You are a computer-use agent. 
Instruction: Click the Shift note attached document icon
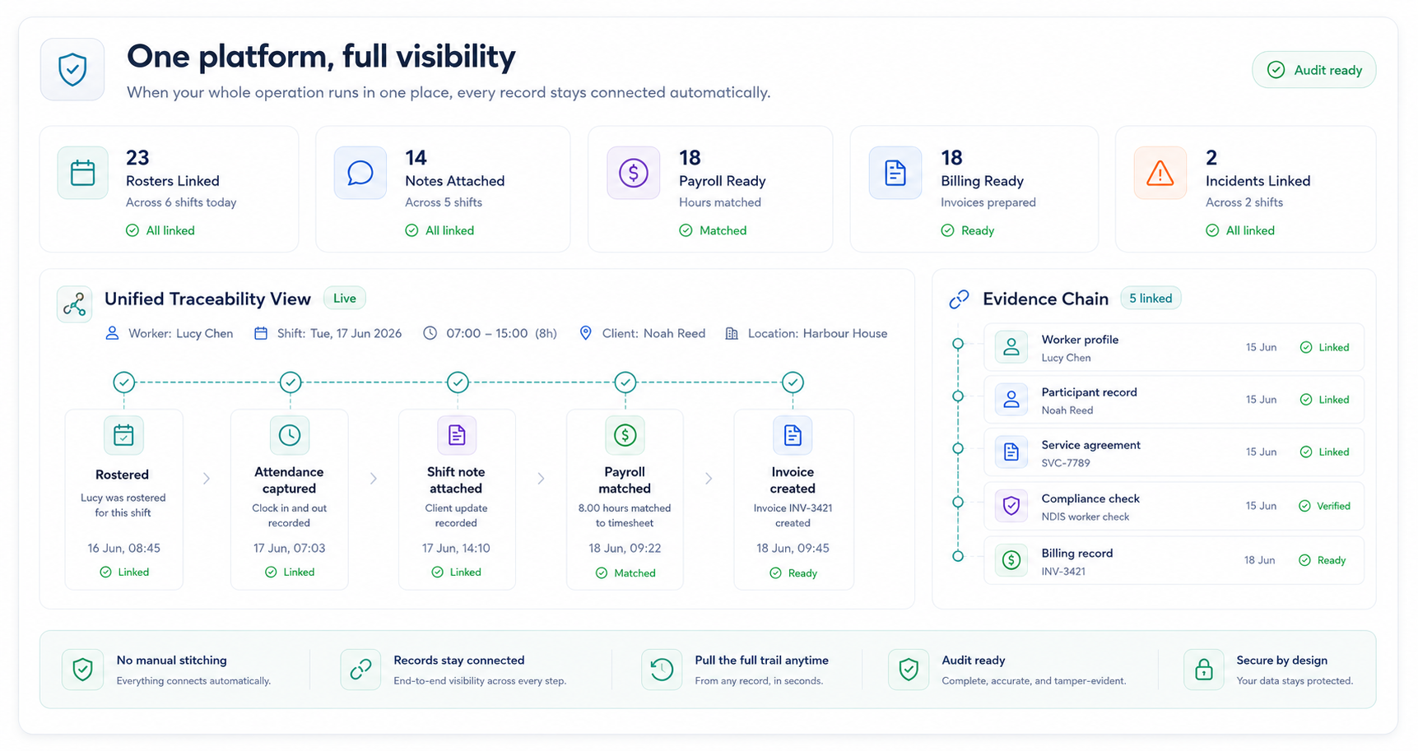pyautogui.click(x=457, y=435)
